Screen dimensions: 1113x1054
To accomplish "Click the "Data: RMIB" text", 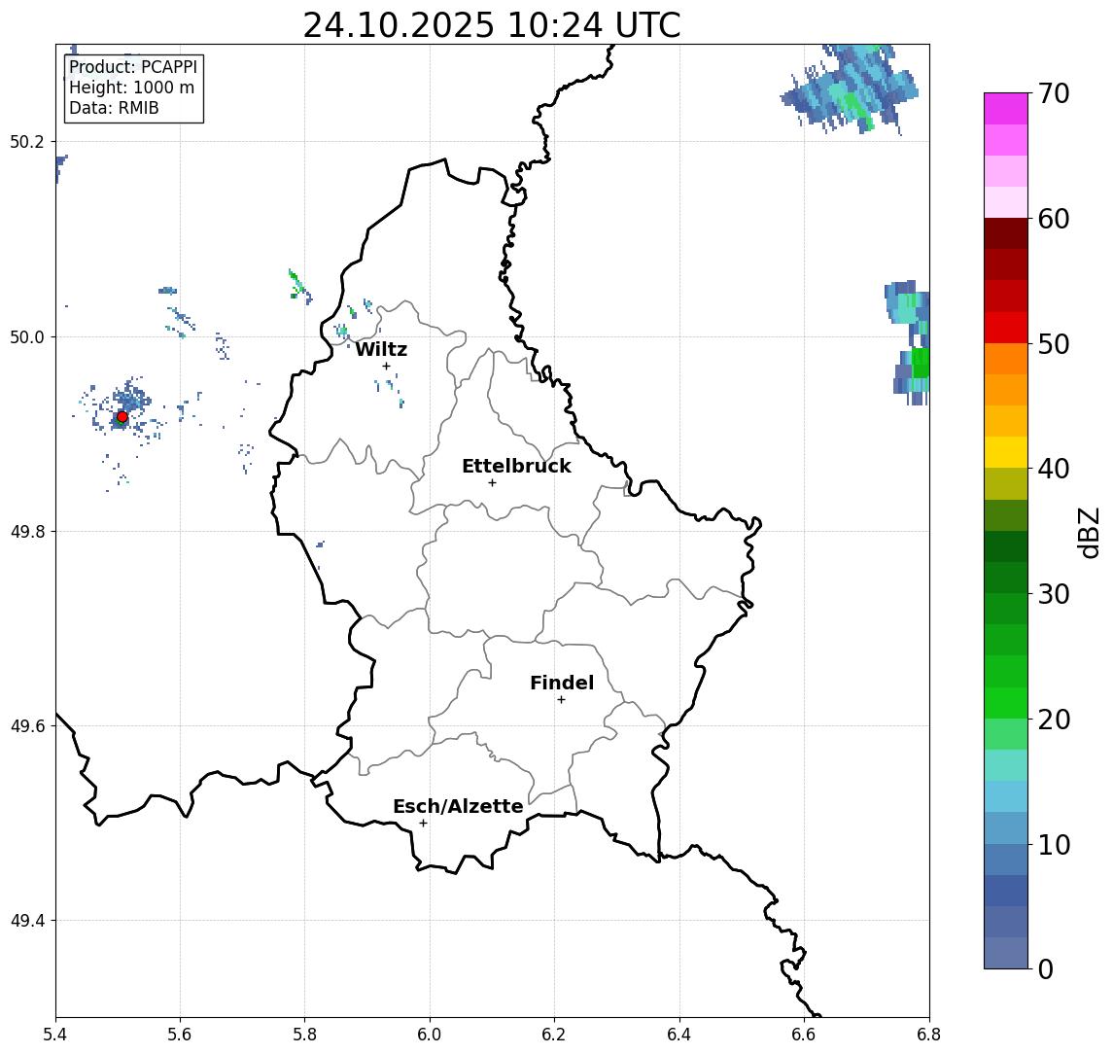I will pyautogui.click(x=114, y=108).
